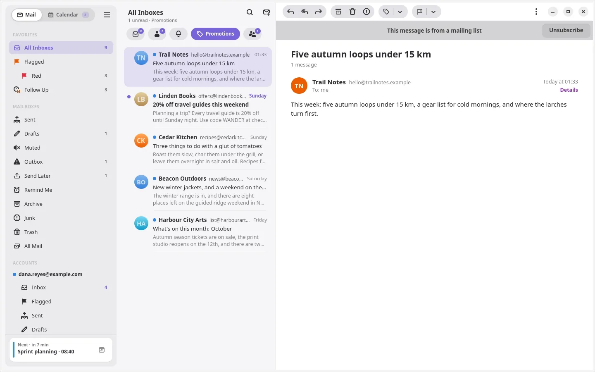The height and width of the screenshot is (372, 595).
Task: Expand the flag color dropdown arrow
Action: click(433, 12)
